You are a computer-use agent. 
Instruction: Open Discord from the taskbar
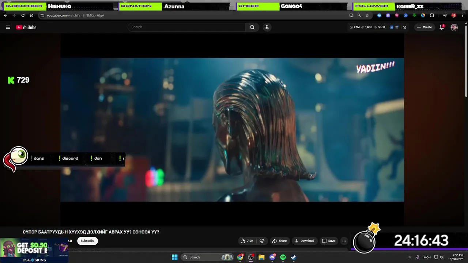click(272, 257)
